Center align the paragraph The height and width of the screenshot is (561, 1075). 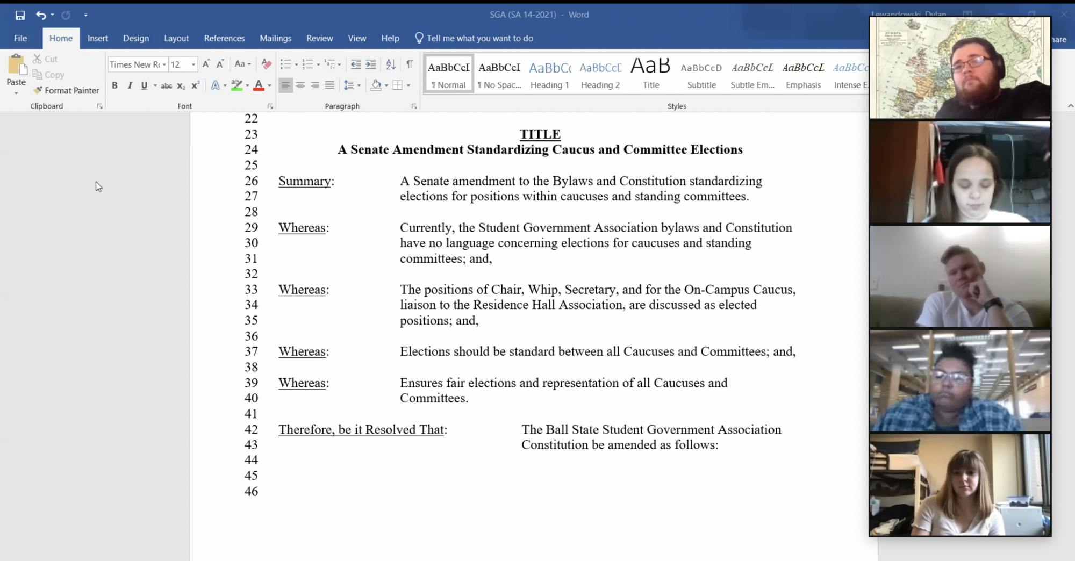coord(300,85)
